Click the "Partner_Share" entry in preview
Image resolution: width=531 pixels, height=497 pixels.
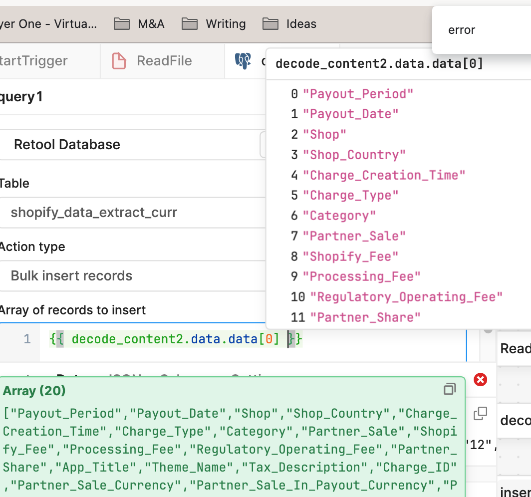(x=365, y=317)
